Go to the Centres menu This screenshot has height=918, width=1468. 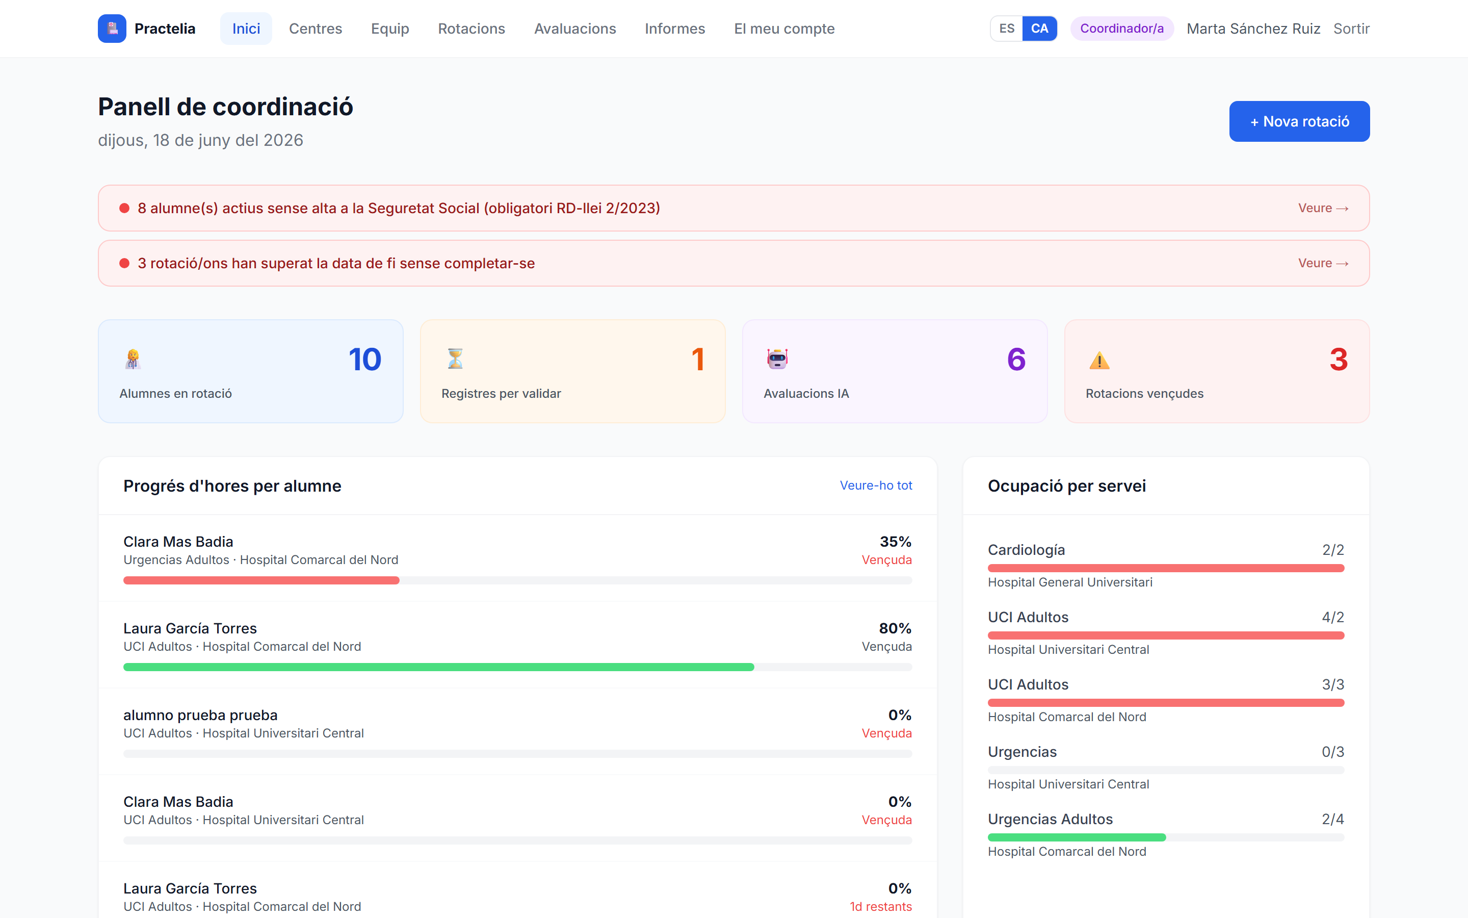pos(316,29)
